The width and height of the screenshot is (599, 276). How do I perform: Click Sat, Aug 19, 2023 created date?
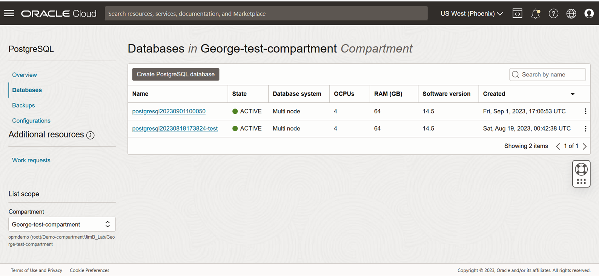click(x=527, y=128)
